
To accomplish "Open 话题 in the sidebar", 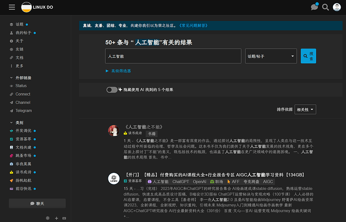I will [x=20, y=24].
